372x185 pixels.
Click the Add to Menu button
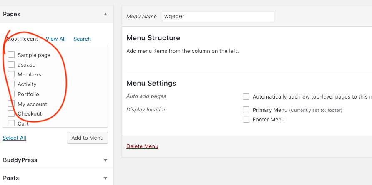click(87, 138)
